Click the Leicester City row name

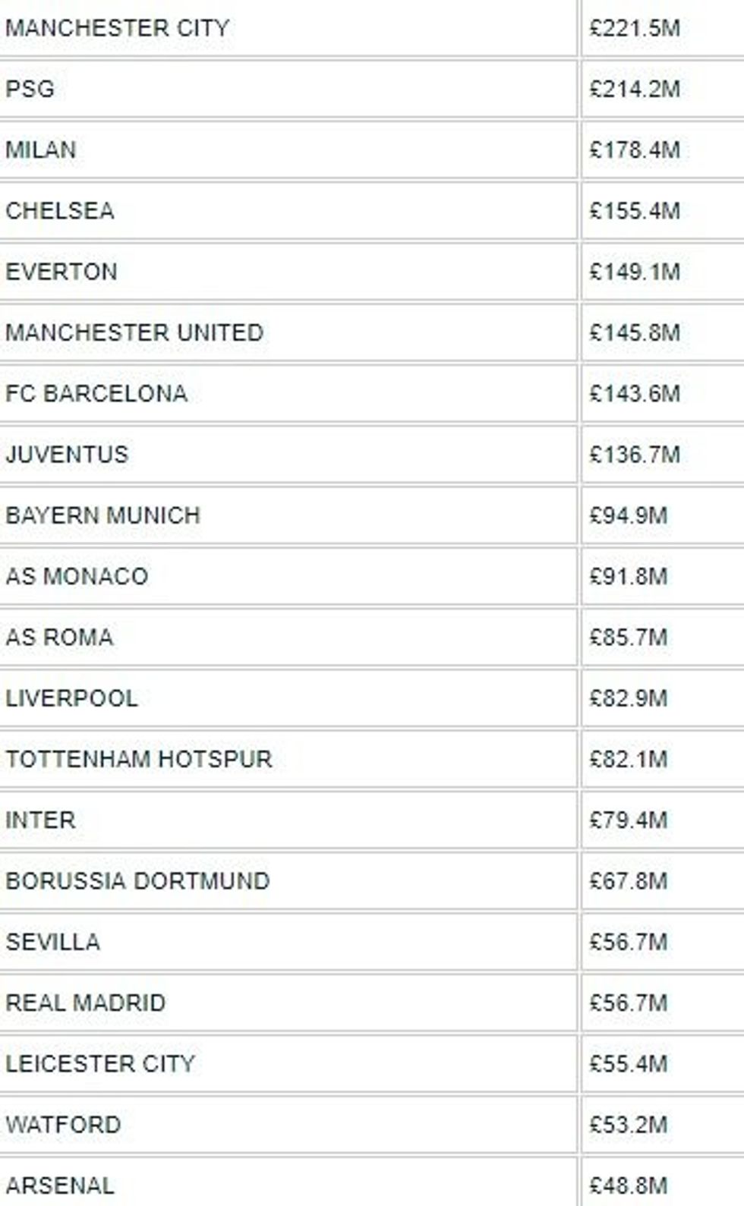pyautogui.click(x=100, y=1063)
